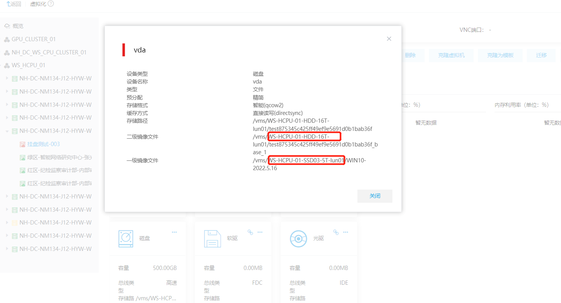
Task: Click the 精简 pre-allocation value
Action: pos(258,98)
